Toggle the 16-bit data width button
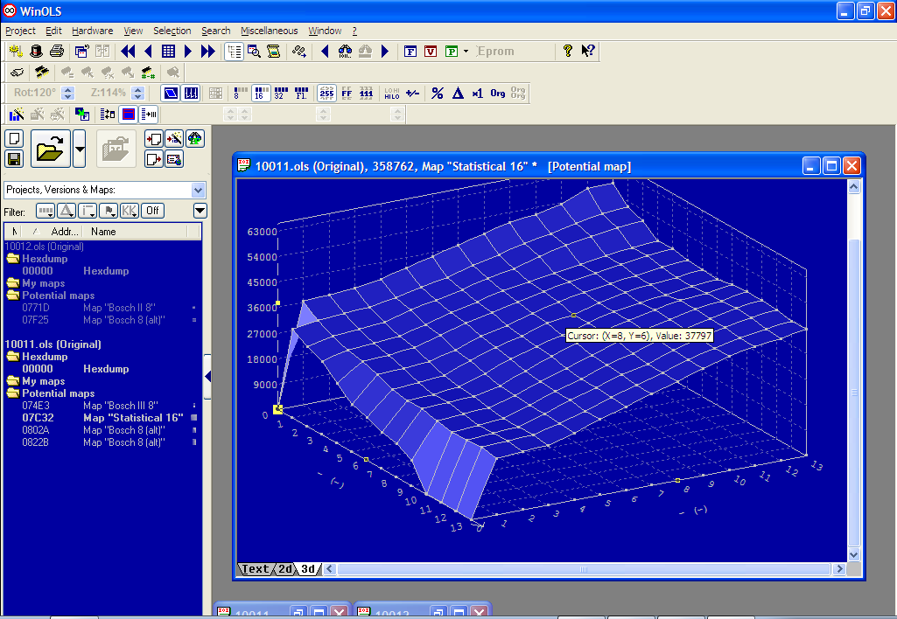Screen dimensions: 897x619 coord(260,94)
